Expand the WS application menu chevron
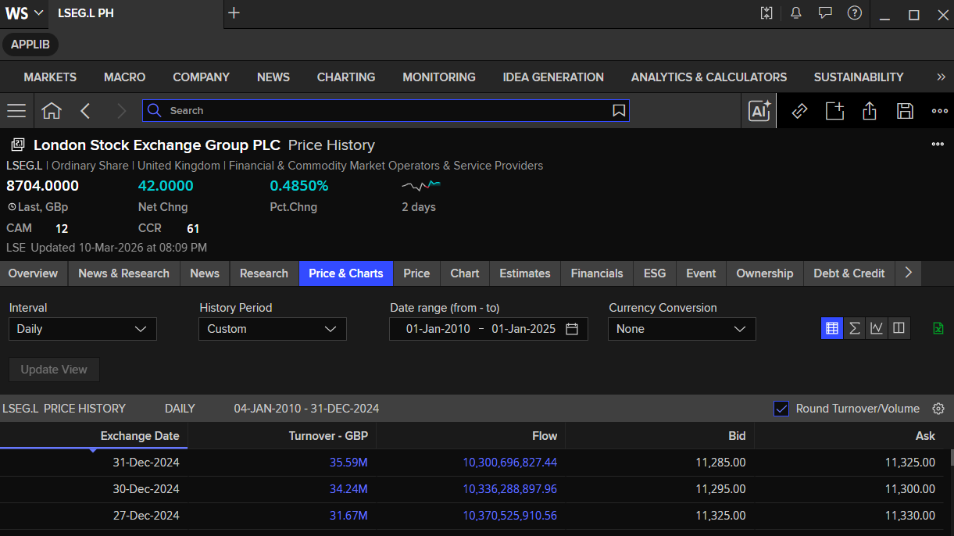The height and width of the screenshot is (536, 954). 38,13
